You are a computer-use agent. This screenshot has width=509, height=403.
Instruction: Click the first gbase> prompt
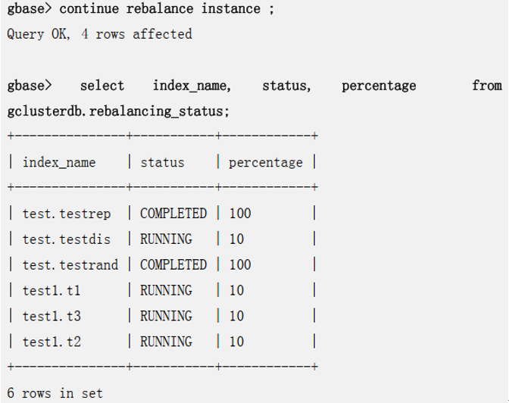pos(30,8)
